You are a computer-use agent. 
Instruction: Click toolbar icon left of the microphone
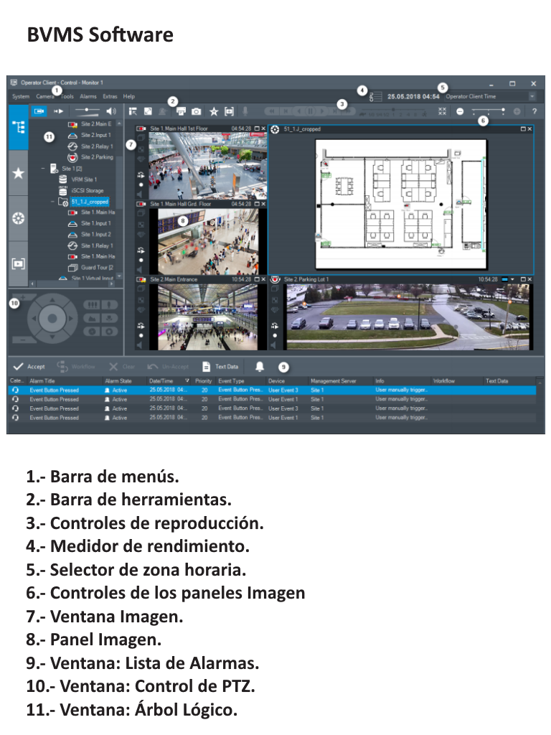[229, 111]
